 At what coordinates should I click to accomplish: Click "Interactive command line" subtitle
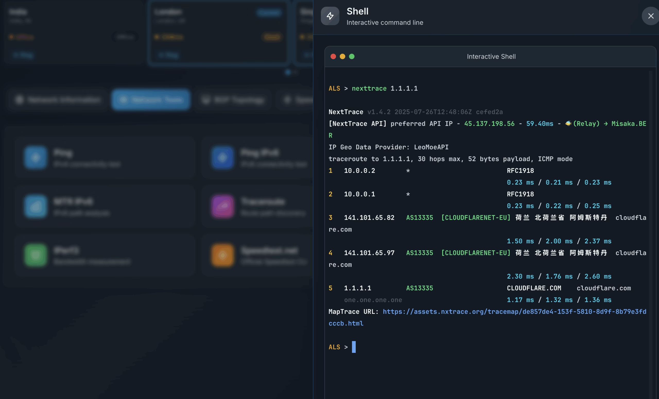coord(385,22)
